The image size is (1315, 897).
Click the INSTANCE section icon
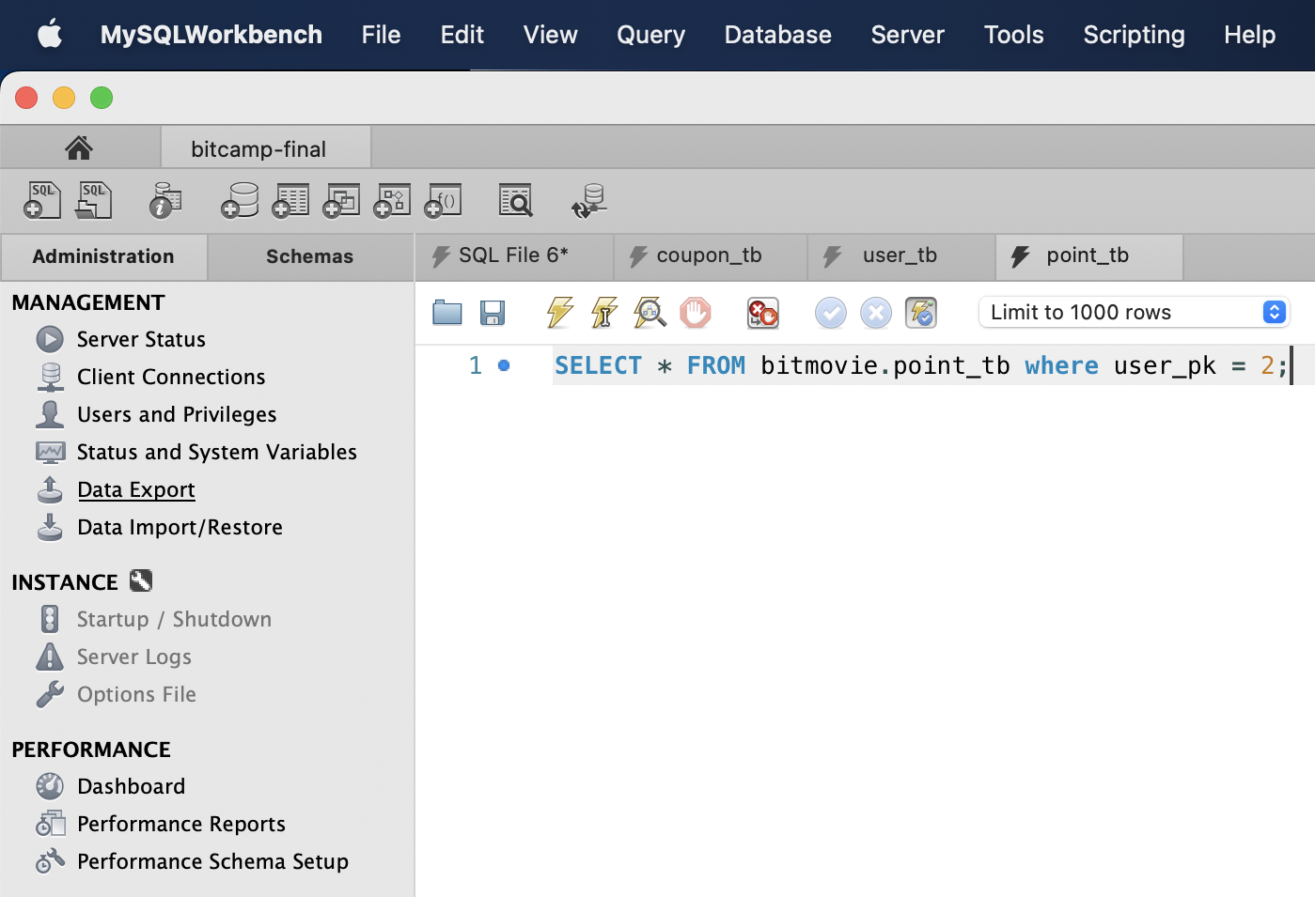coord(141,581)
